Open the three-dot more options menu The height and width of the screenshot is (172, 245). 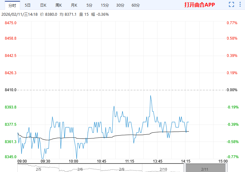point(240,5)
